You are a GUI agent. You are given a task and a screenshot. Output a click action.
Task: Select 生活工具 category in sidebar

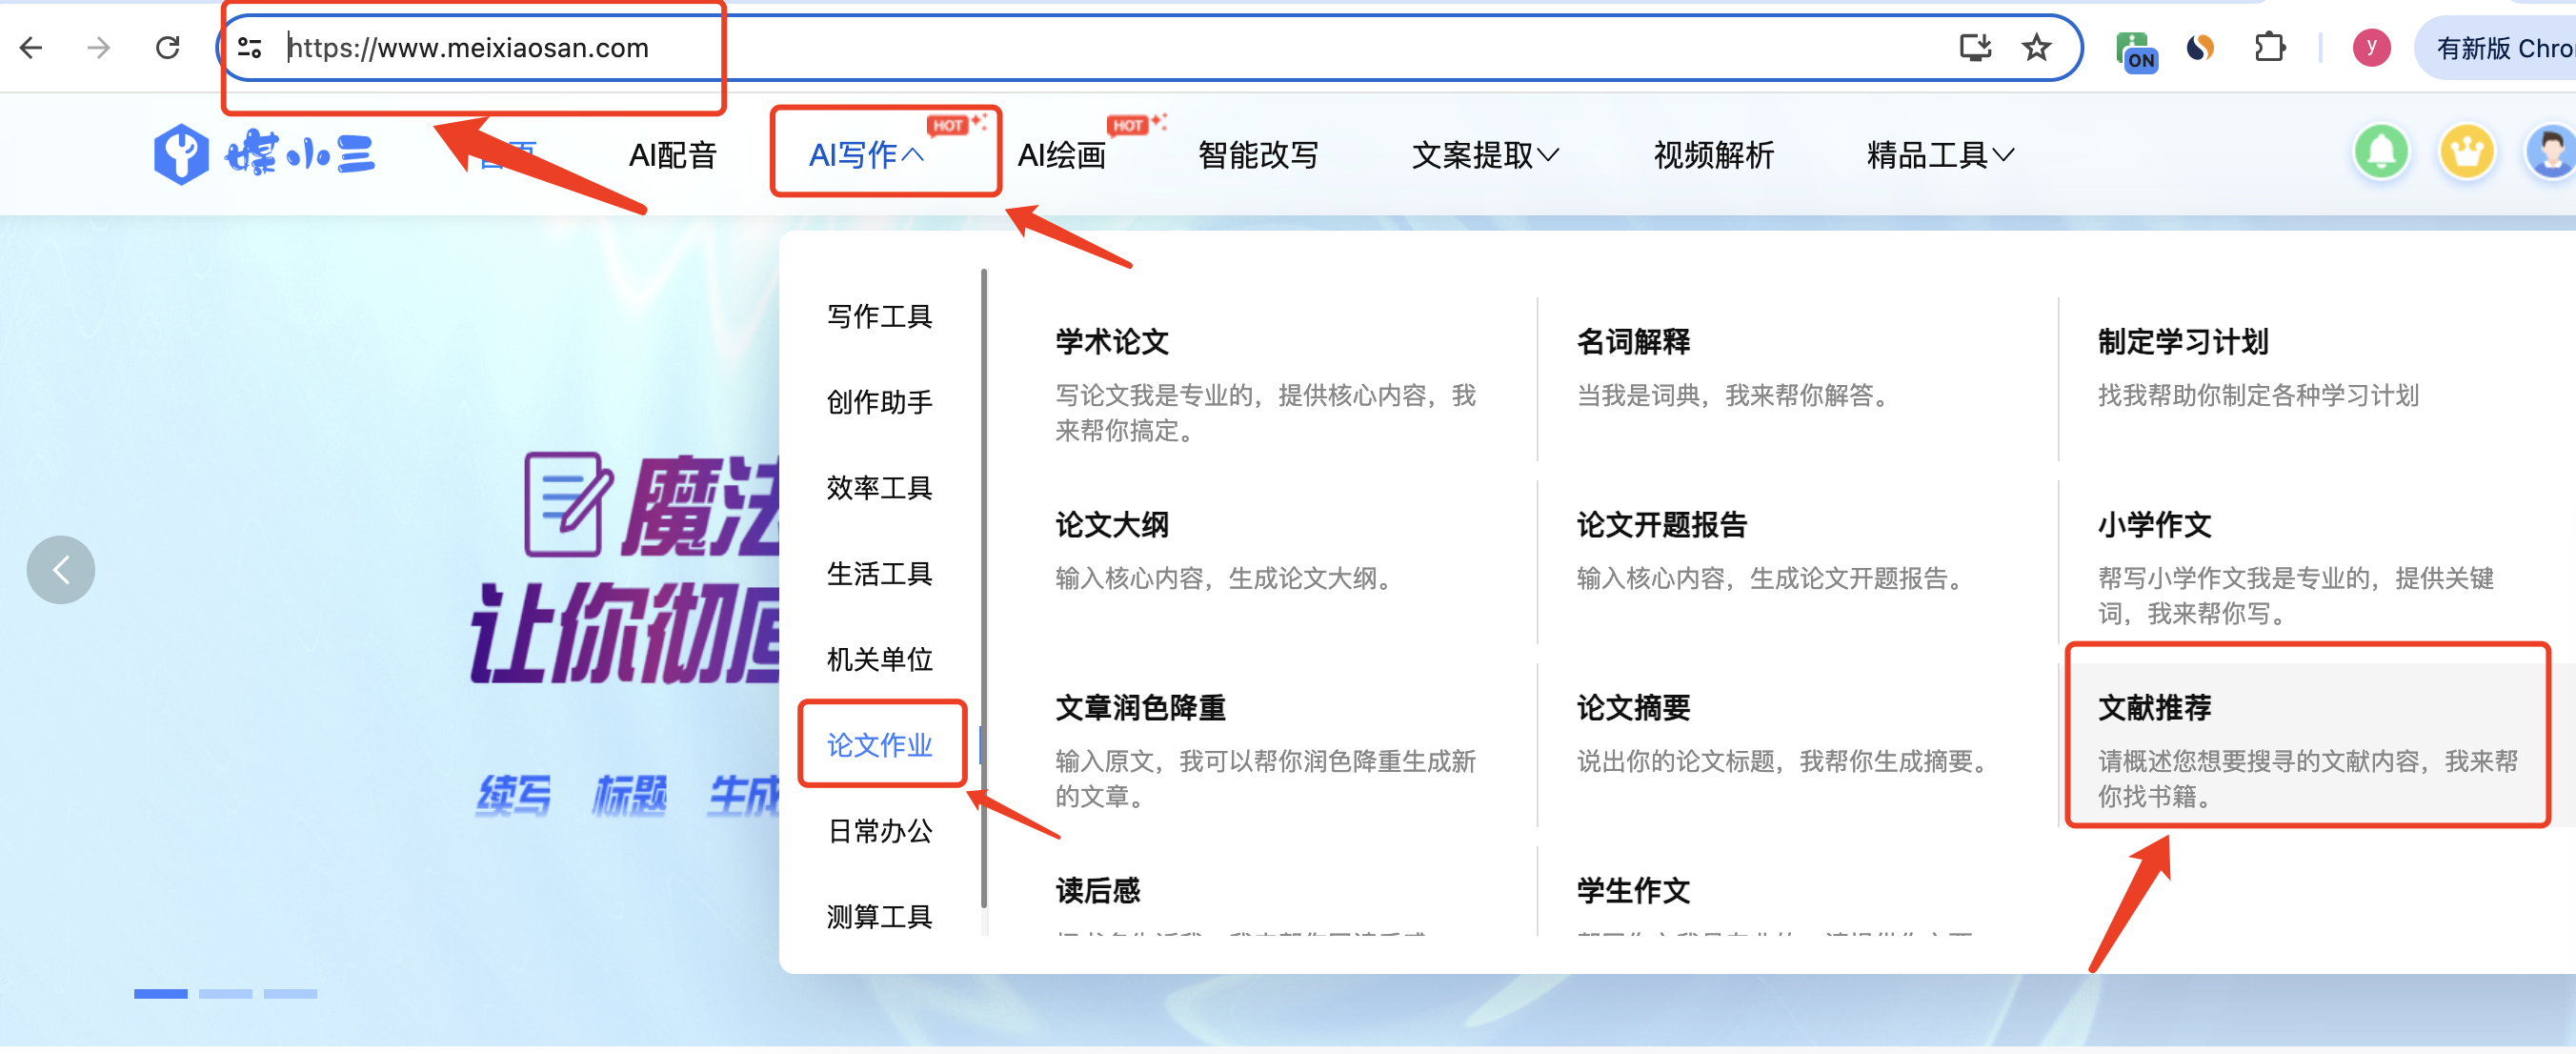pos(880,573)
